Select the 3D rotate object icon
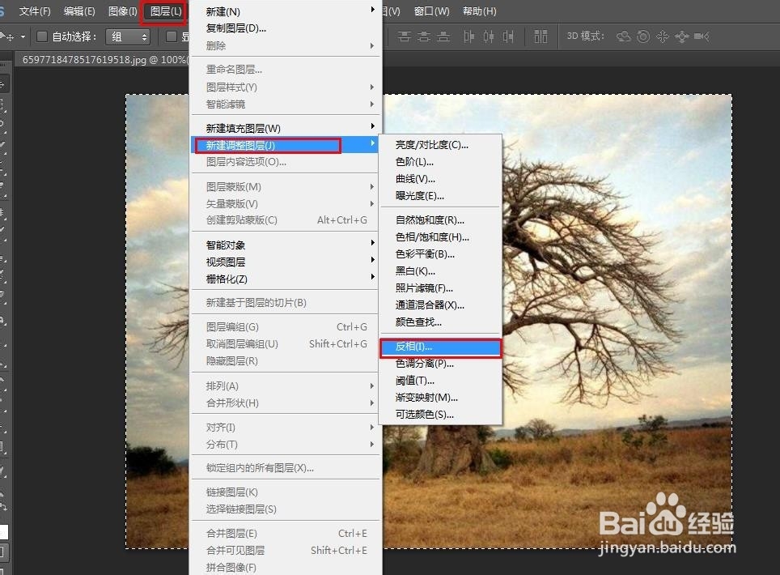 click(623, 36)
